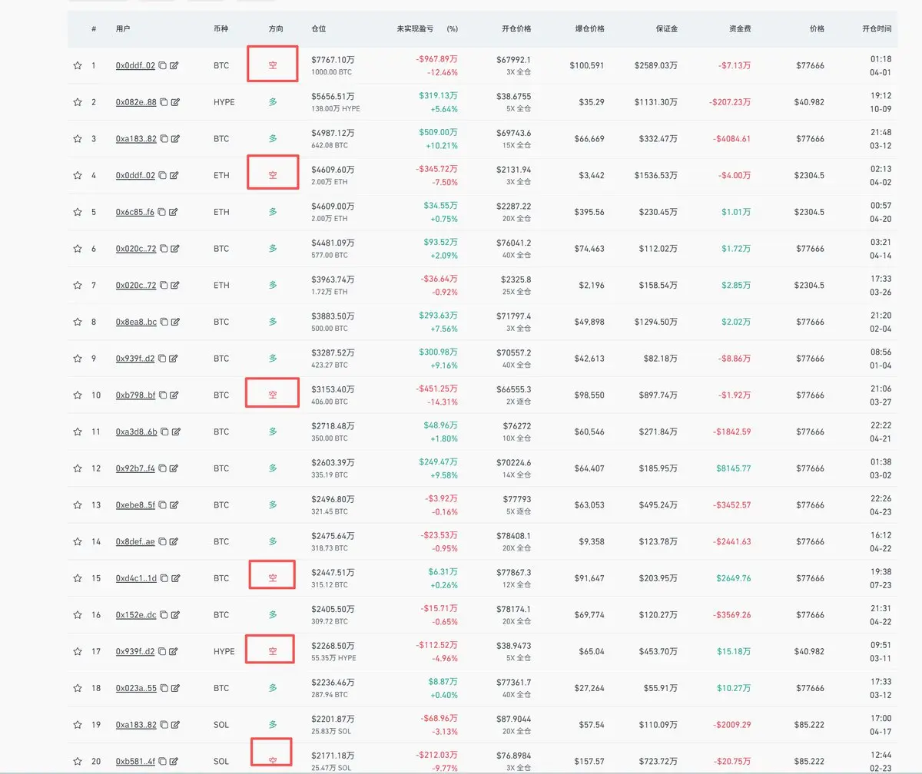Favorite the row 3 BTC position
The image size is (922, 774).
click(x=77, y=139)
